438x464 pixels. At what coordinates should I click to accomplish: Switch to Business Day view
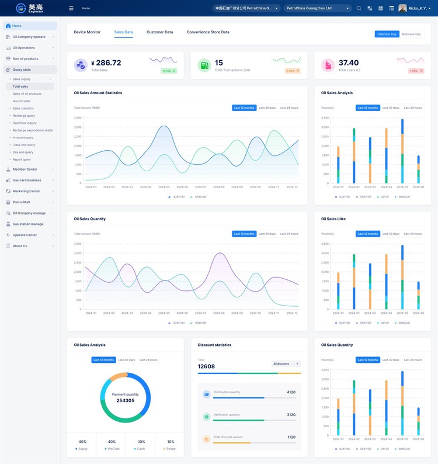[x=412, y=34]
